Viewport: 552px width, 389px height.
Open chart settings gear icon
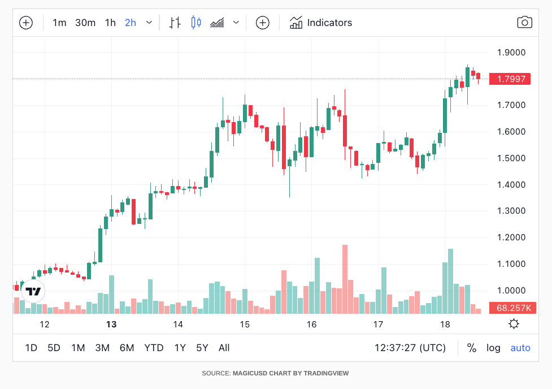click(514, 324)
